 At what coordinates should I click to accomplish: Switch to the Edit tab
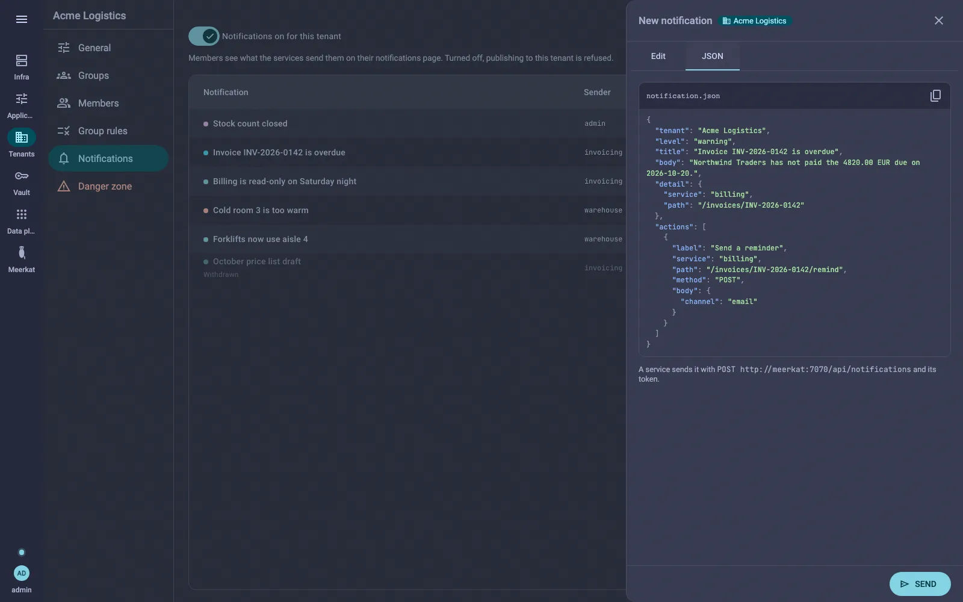point(658,56)
